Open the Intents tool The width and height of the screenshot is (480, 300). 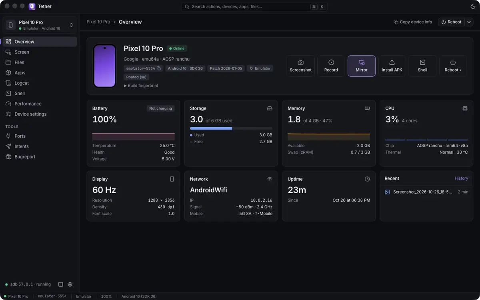tap(40, 146)
